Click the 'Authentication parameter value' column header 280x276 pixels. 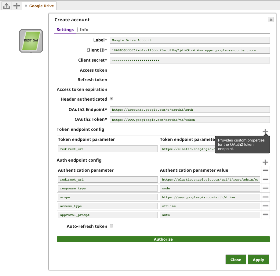point(194,170)
